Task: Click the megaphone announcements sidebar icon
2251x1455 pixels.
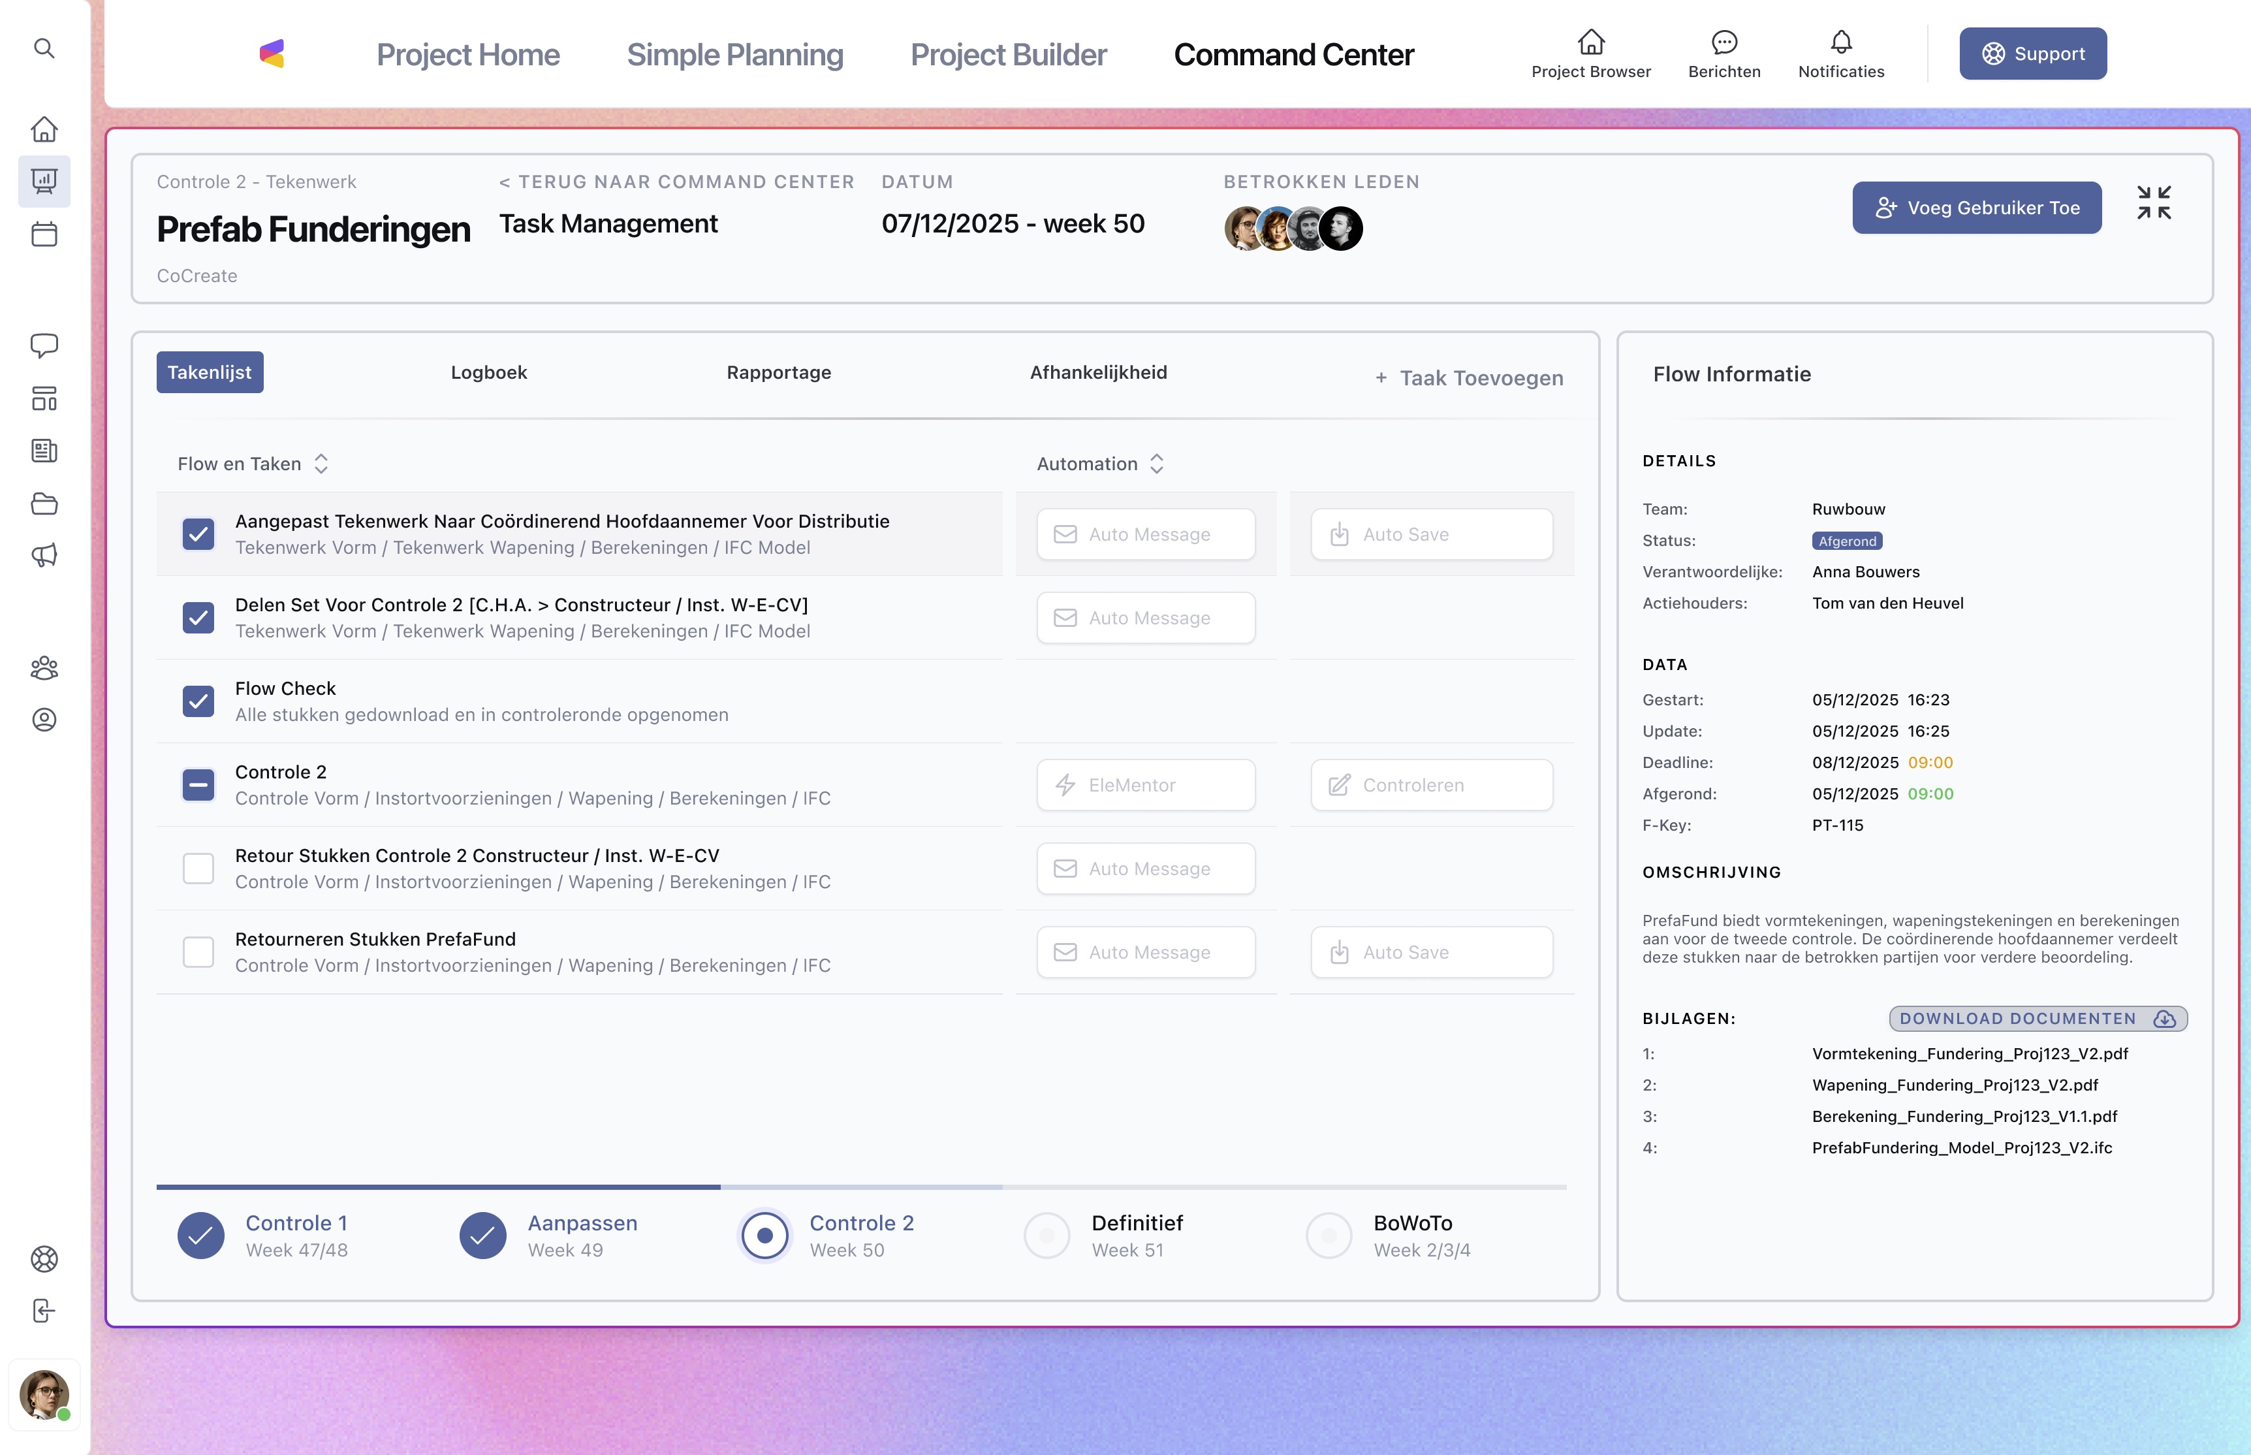Action: coord(44,554)
